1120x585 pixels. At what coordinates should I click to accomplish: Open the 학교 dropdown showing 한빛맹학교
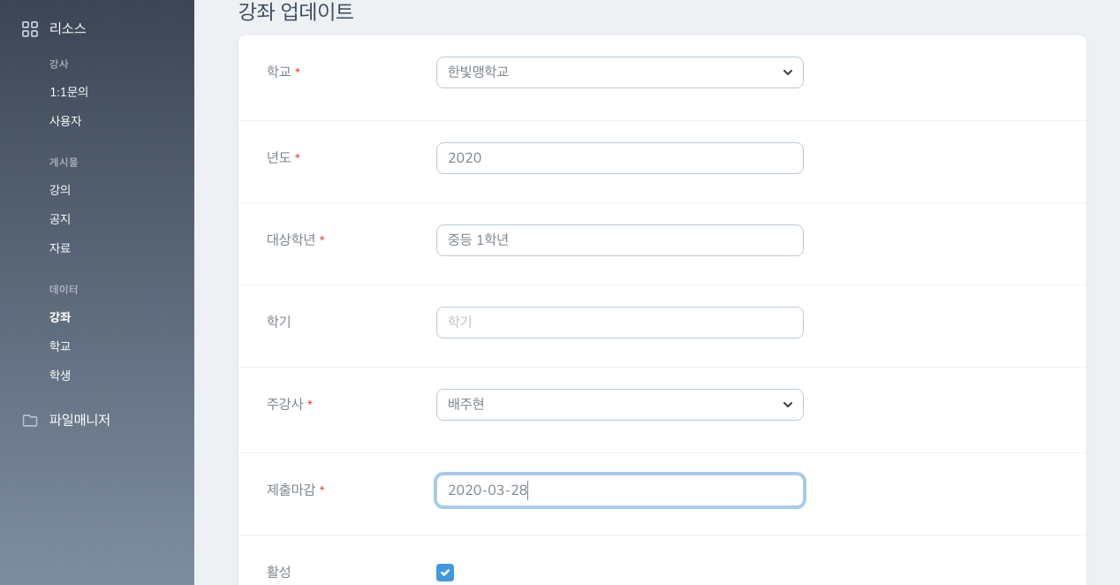point(618,72)
